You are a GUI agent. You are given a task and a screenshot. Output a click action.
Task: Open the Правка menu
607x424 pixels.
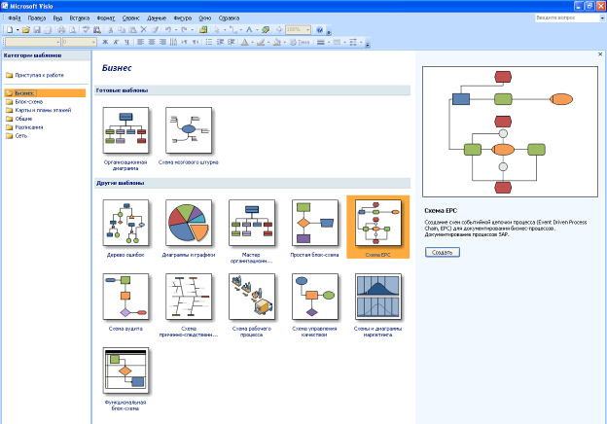[37, 18]
